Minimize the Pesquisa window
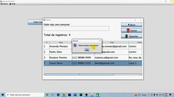The image size is (174, 97). coord(130,20)
